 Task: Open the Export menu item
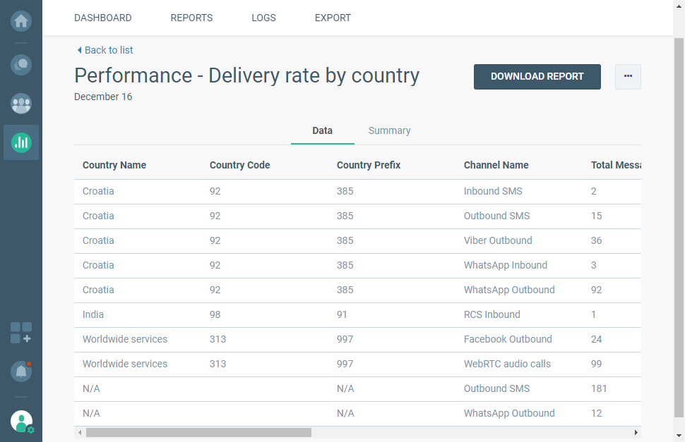click(333, 18)
